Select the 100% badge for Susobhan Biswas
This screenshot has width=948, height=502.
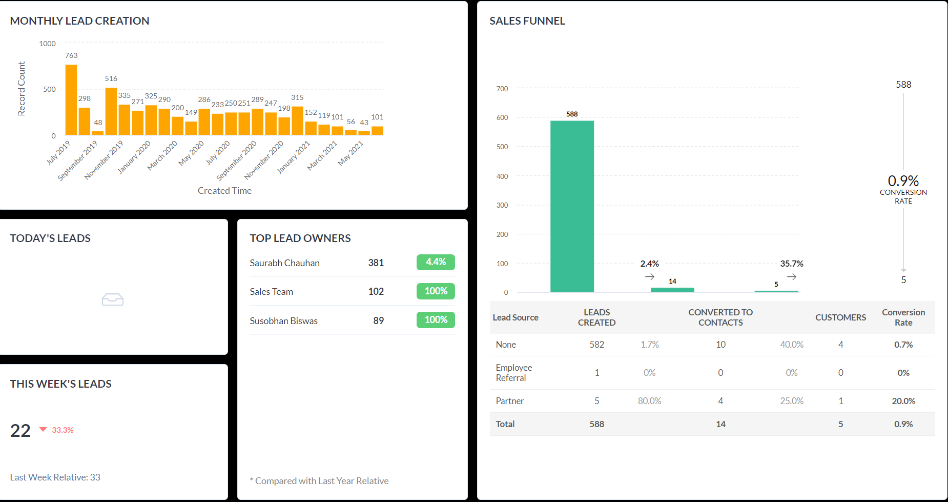click(x=436, y=320)
